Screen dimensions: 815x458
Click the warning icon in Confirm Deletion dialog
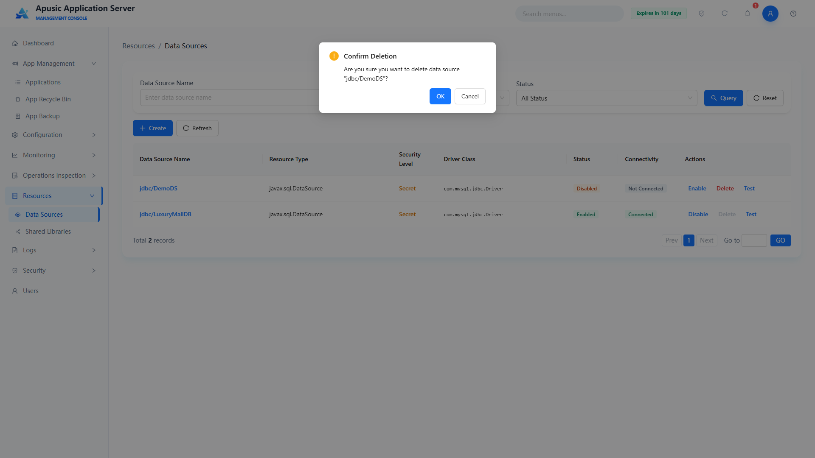pyautogui.click(x=334, y=56)
